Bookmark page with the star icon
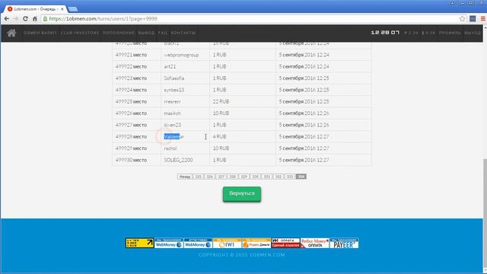487x274 pixels. point(462,19)
